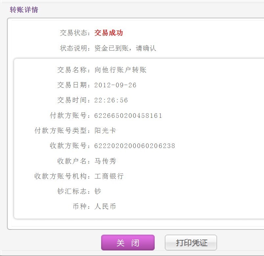Click the 工商银行 institution value
The image size is (264, 256).
(109, 176)
